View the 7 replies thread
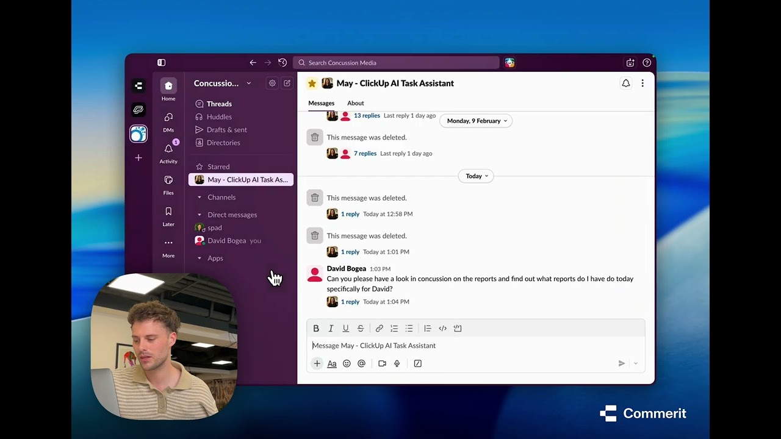The height and width of the screenshot is (439, 781). pos(365,153)
